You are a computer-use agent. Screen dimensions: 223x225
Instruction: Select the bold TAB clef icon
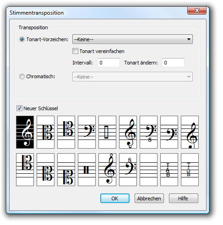pos(169,170)
